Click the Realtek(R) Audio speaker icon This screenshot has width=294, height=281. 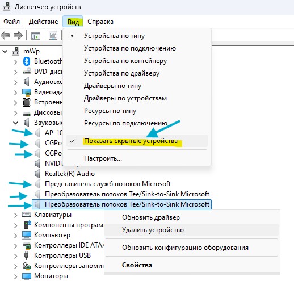(37, 174)
